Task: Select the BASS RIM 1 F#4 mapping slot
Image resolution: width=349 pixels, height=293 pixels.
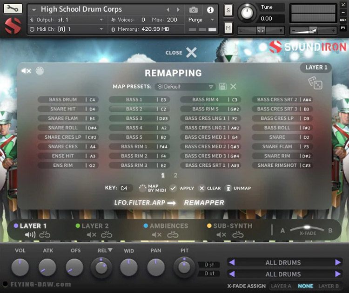Action: point(139,146)
